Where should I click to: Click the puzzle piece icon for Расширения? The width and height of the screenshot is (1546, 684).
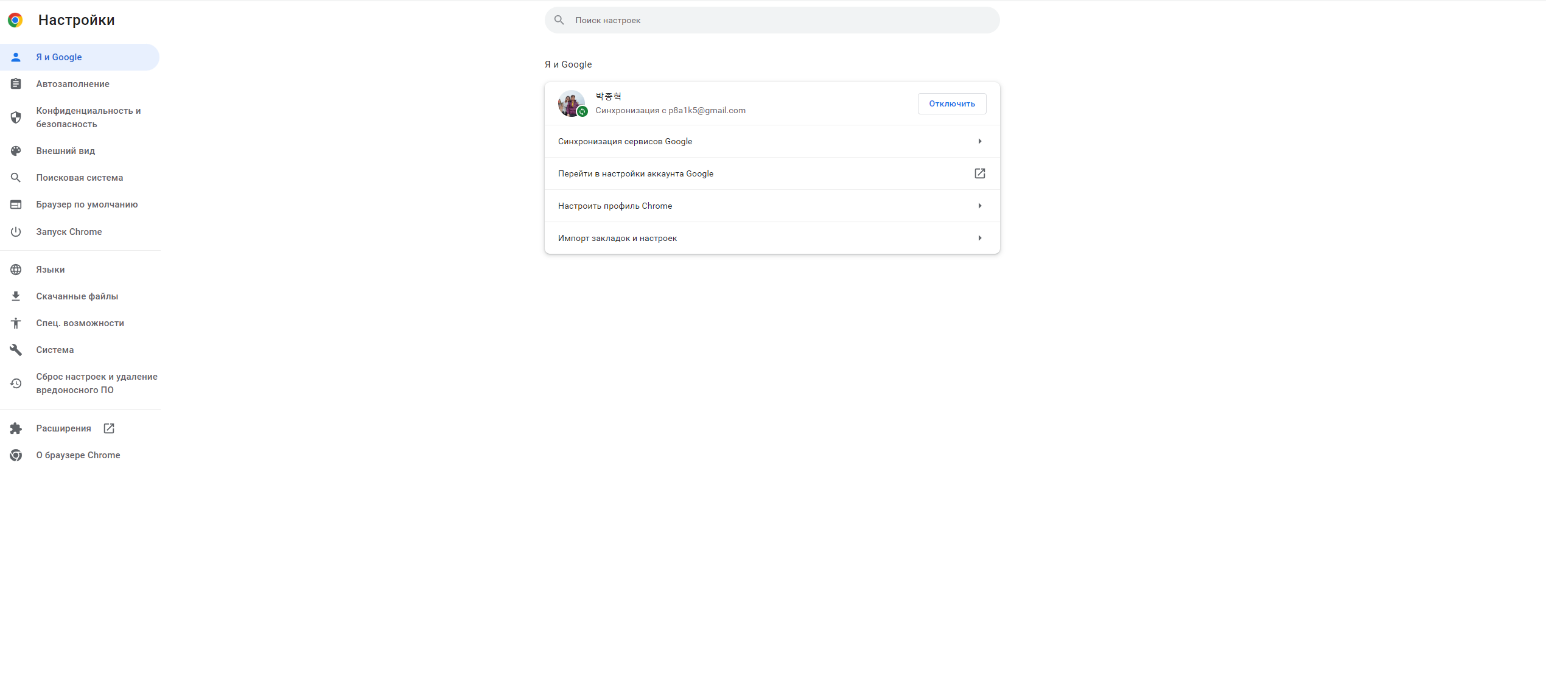click(x=16, y=428)
